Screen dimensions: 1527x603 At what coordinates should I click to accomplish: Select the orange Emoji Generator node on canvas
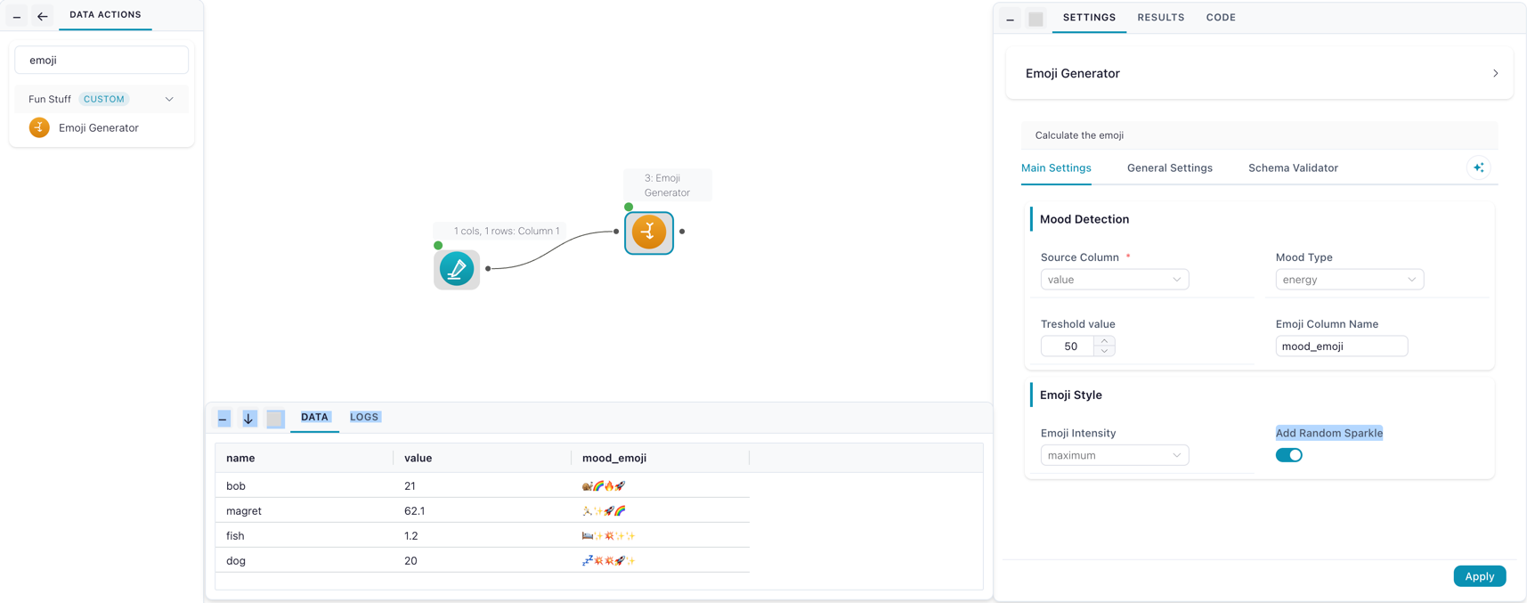pos(649,232)
